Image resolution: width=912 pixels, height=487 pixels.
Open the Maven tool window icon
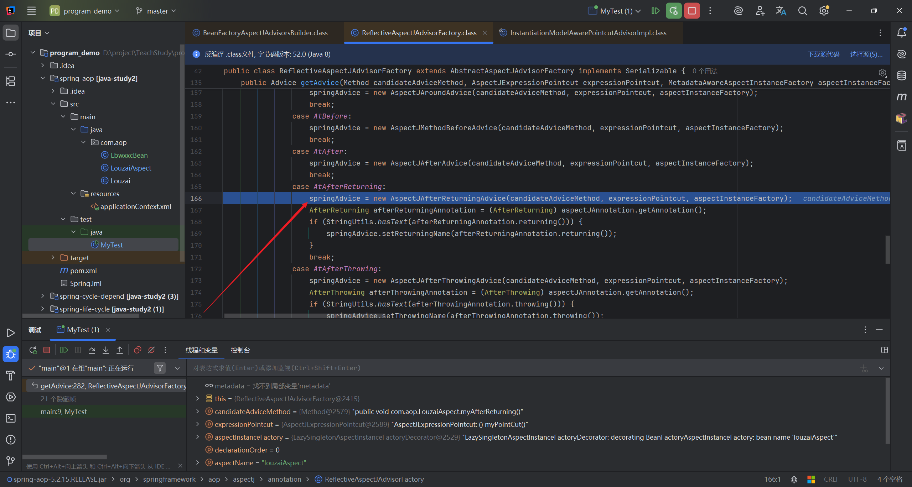[x=901, y=96]
